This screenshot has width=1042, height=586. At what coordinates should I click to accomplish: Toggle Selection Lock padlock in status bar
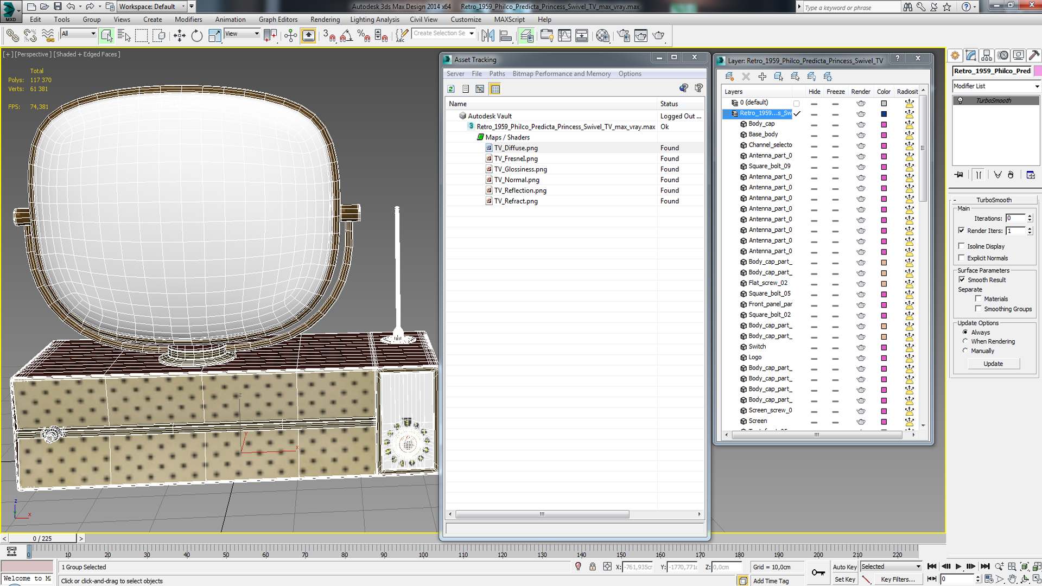(x=593, y=566)
